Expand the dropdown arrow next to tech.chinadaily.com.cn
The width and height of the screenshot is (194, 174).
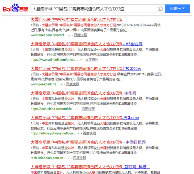tap(69, 158)
